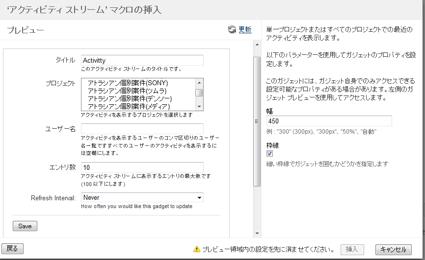Select アトラシアン個別案件(デンソー) in the project list
Image resolution: width=425 pixels, height=260 pixels.
coord(130,98)
